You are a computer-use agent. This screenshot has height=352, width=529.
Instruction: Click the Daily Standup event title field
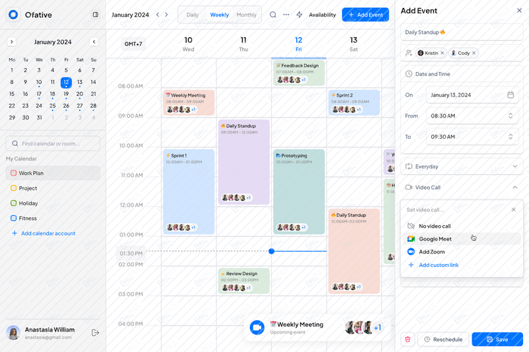462,32
